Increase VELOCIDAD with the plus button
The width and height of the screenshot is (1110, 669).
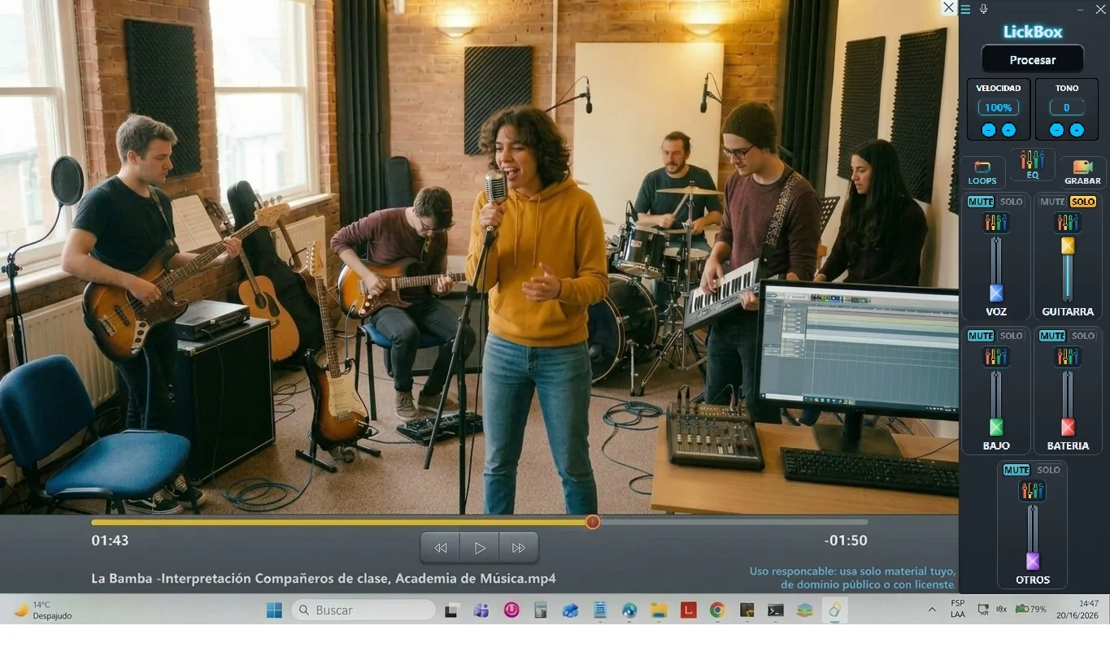coord(1008,130)
